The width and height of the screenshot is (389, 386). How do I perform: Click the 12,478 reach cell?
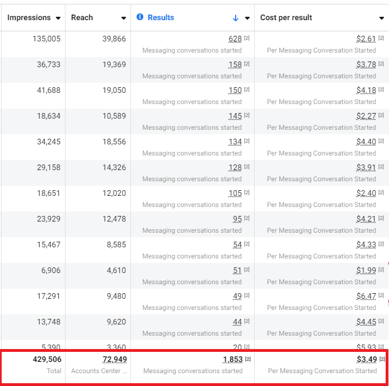tap(114, 219)
